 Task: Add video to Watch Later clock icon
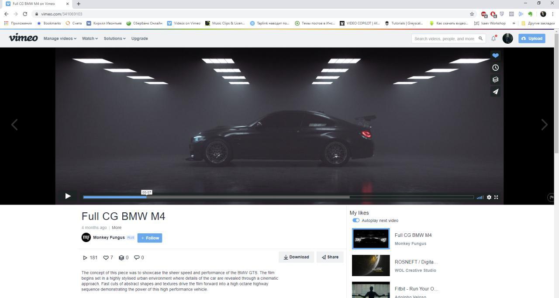tap(495, 68)
